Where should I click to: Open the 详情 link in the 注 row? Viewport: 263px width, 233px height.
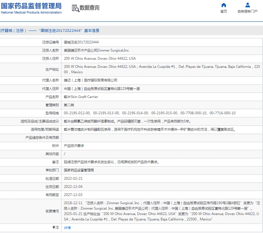coord(67,228)
